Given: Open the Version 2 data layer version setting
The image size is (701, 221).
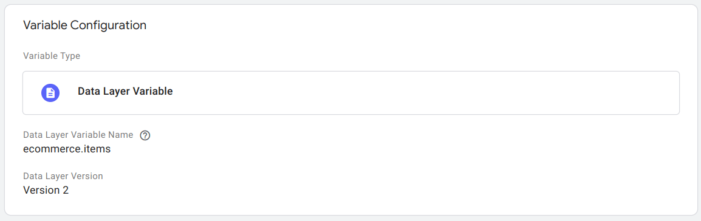Looking at the screenshot, I should pyautogui.click(x=46, y=190).
